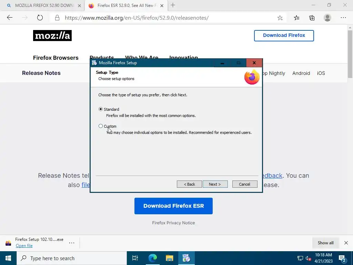Click the Download Firefox outlined button
Image resolution: width=353 pixels, height=265 pixels.
pyautogui.click(x=284, y=36)
